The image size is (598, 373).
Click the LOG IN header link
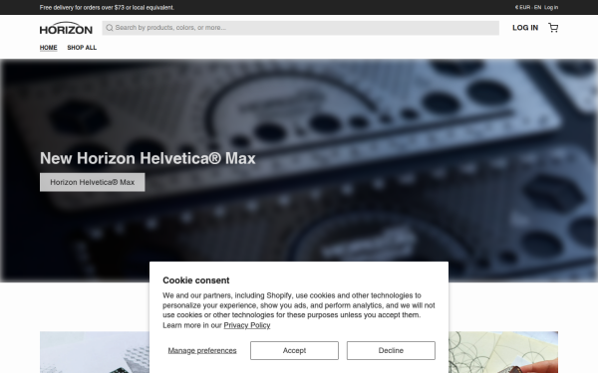coord(525,28)
